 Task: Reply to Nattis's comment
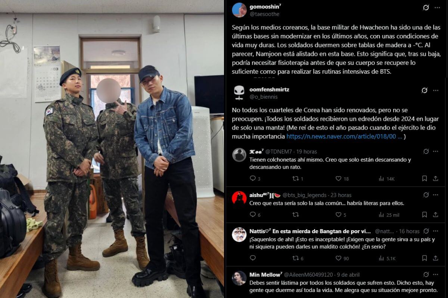pyautogui.click(x=253, y=258)
